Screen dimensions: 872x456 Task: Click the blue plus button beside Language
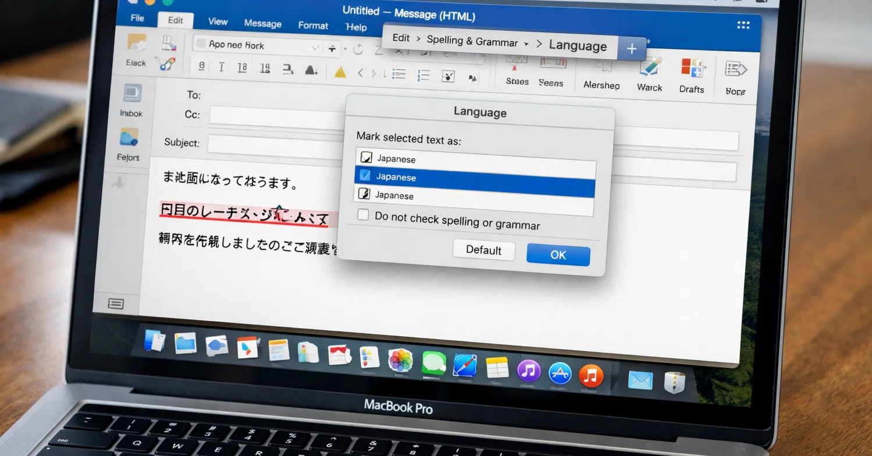[x=631, y=49]
